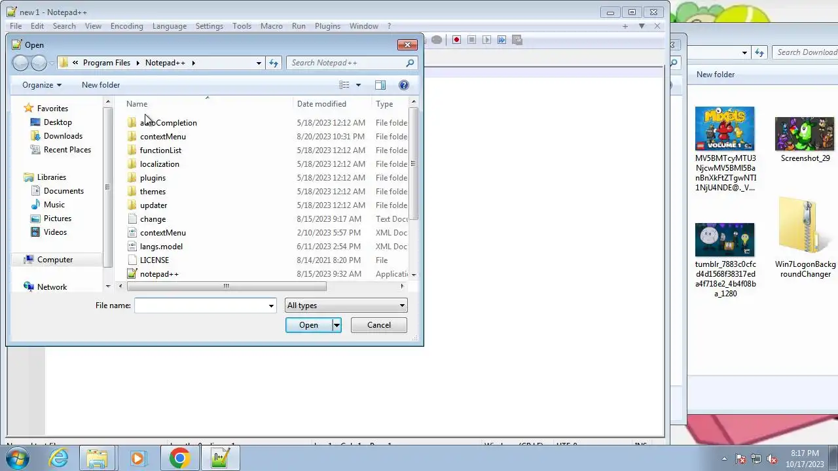This screenshot has height=471, width=838.
Task: Expand the address bar history dropdown in the Open dialog
Action: [x=259, y=63]
